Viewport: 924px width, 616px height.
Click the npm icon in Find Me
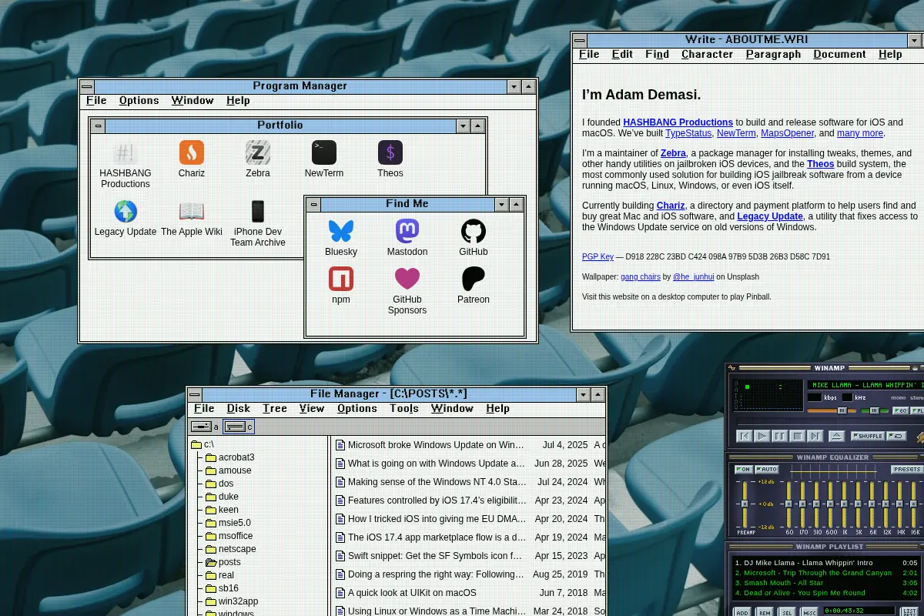click(341, 286)
